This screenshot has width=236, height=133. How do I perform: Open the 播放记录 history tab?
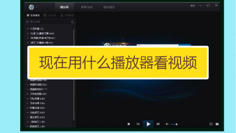50,15
